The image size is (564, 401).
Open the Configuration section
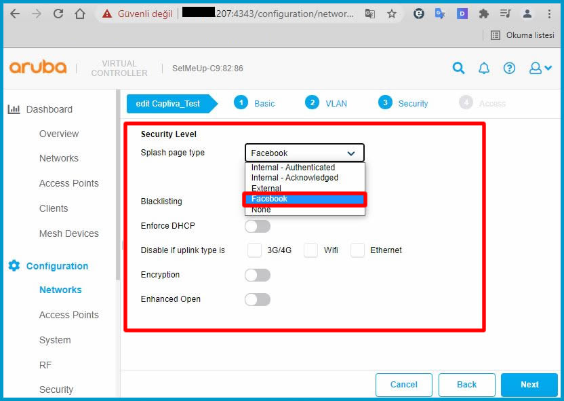[57, 266]
